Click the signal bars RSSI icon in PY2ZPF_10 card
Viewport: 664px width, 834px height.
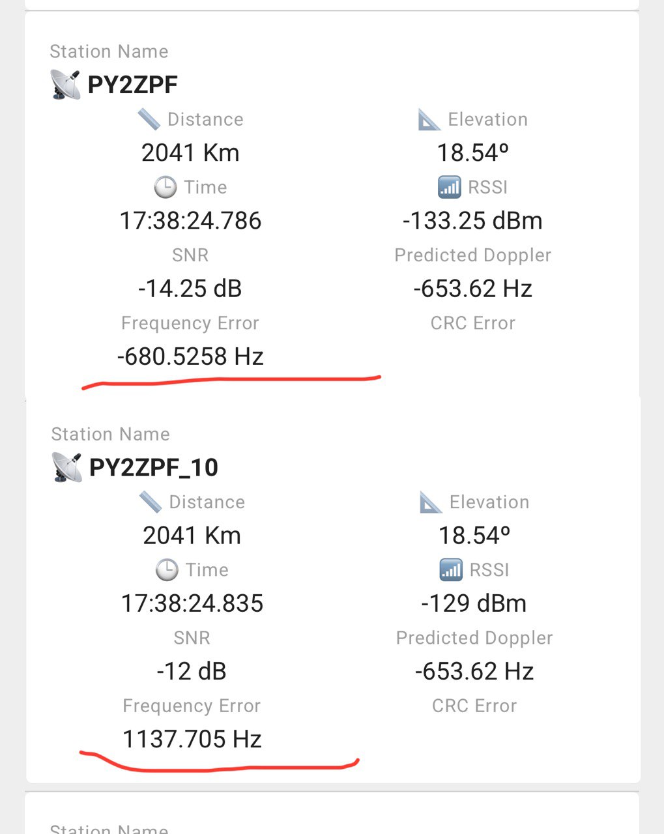(x=451, y=570)
